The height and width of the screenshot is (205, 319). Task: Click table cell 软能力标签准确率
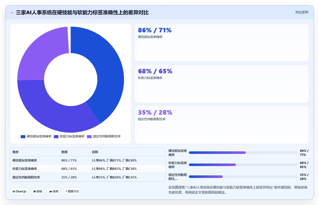click(25, 169)
